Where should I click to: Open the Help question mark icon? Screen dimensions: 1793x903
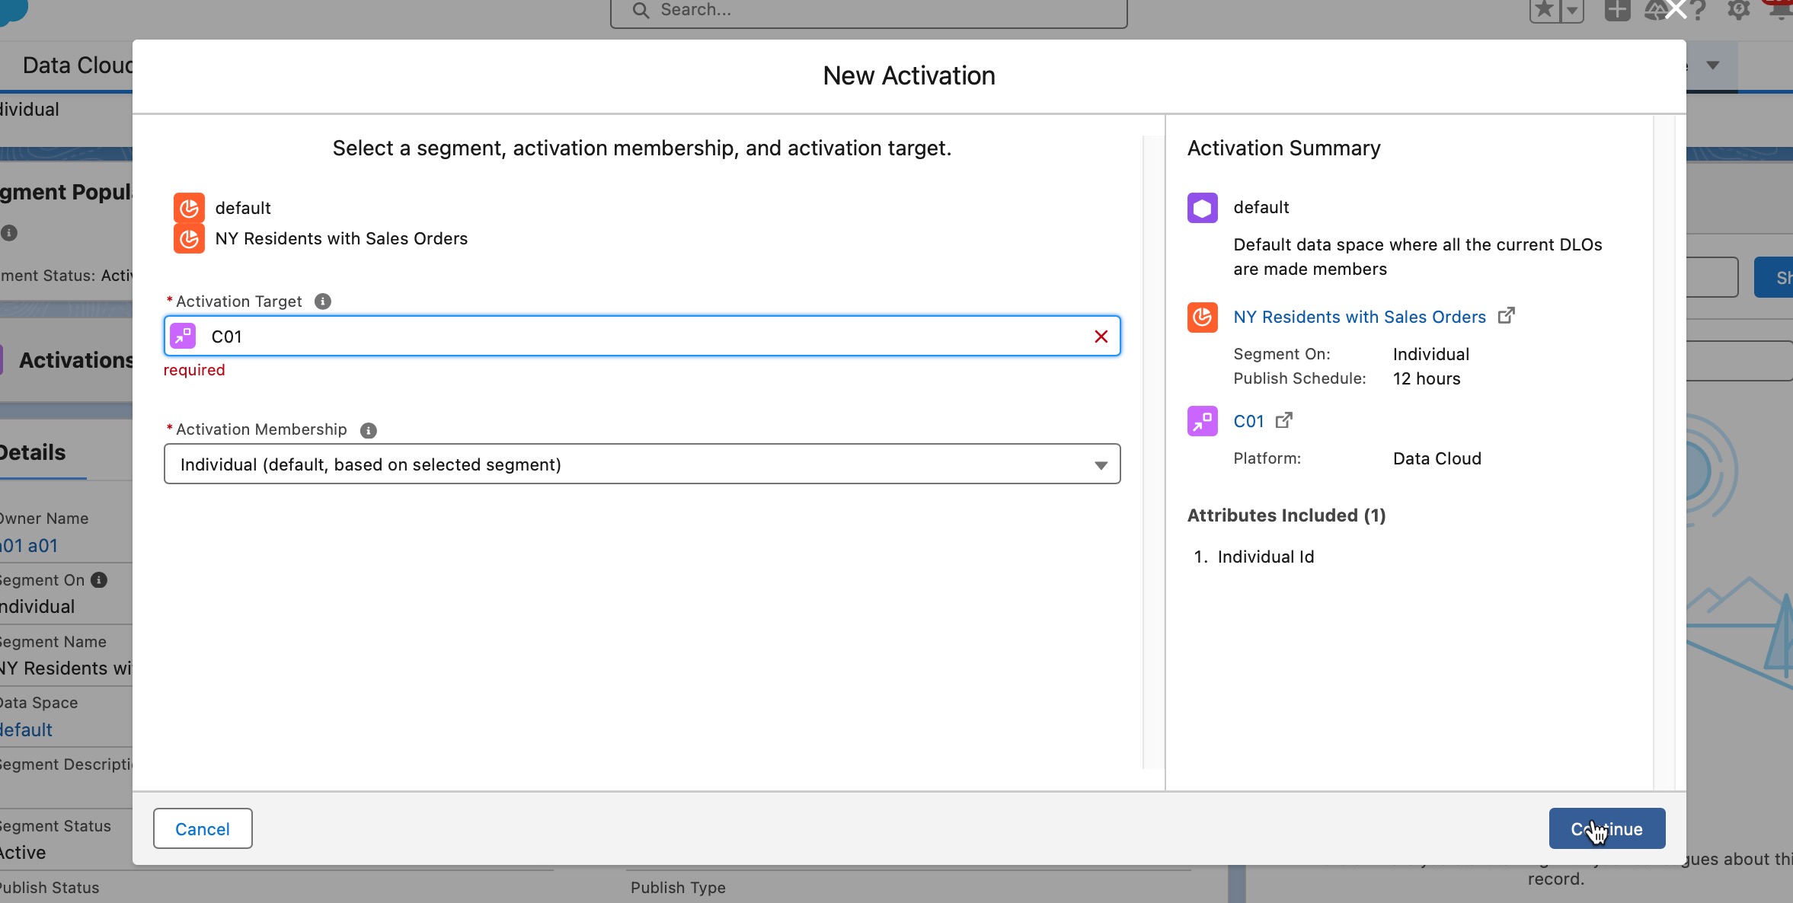pyautogui.click(x=1699, y=10)
